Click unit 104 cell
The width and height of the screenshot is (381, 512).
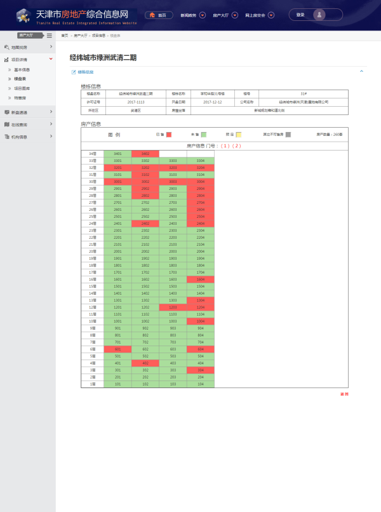201,384
